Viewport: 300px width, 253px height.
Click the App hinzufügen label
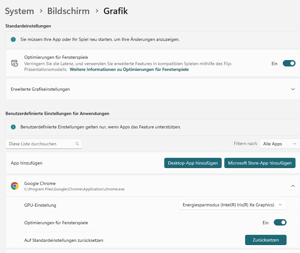click(x=27, y=163)
